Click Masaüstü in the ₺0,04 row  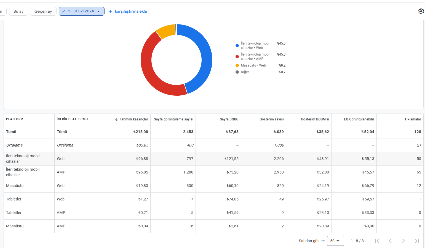click(15, 226)
